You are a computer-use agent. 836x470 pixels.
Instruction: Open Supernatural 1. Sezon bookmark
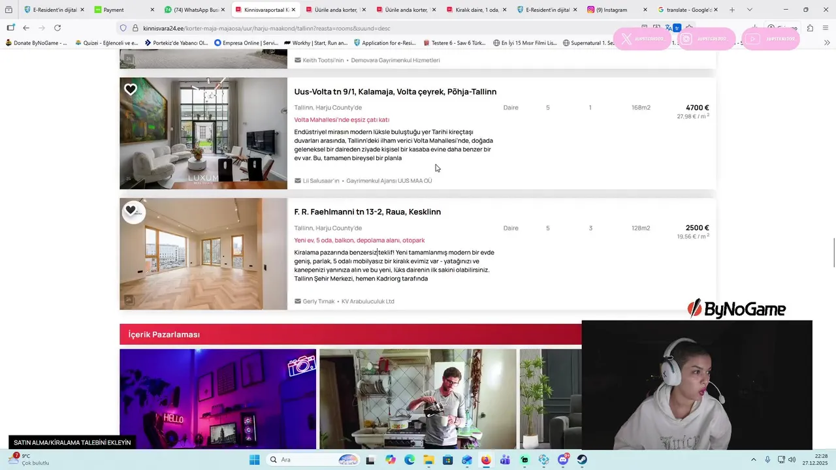tap(589, 43)
